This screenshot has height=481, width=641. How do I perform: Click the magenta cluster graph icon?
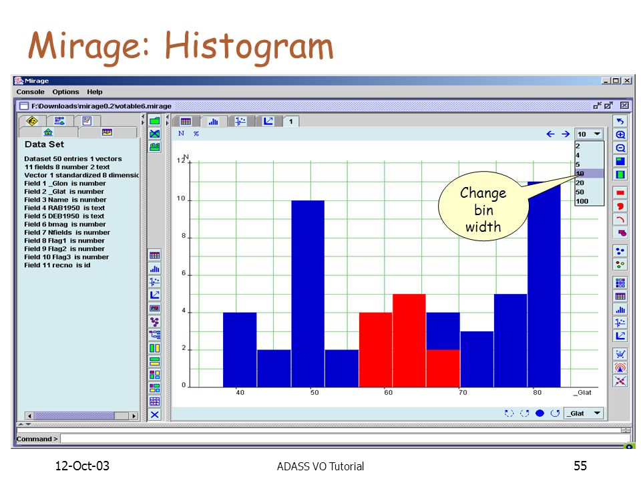(154, 321)
